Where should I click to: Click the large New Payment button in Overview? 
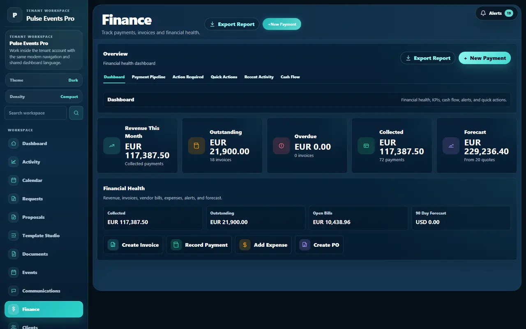(x=485, y=58)
